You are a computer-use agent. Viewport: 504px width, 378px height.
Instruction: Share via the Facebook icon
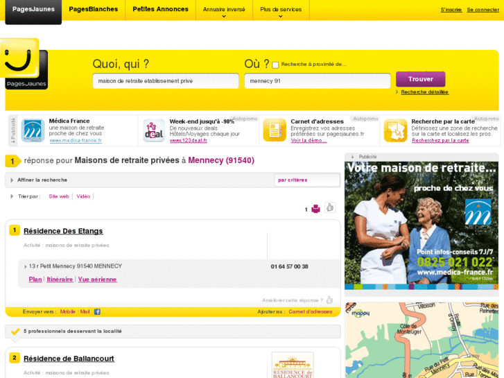click(x=97, y=311)
